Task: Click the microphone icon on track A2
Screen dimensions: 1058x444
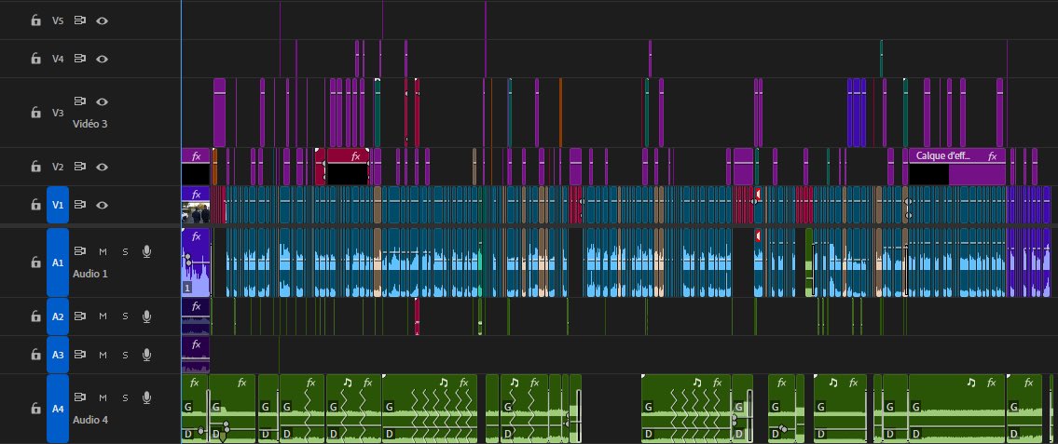Action: [146, 316]
